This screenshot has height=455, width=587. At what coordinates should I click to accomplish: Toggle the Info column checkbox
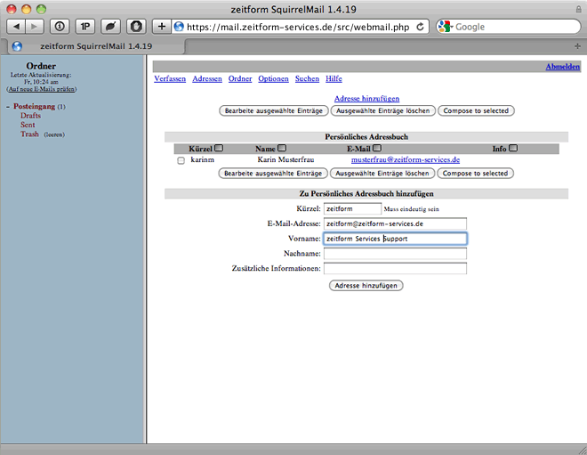[x=513, y=148]
